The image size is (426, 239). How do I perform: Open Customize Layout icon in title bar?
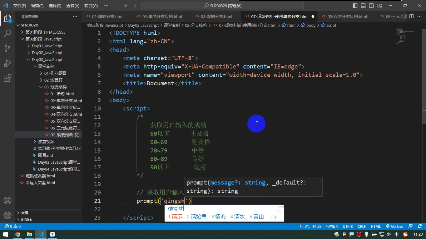379,6
